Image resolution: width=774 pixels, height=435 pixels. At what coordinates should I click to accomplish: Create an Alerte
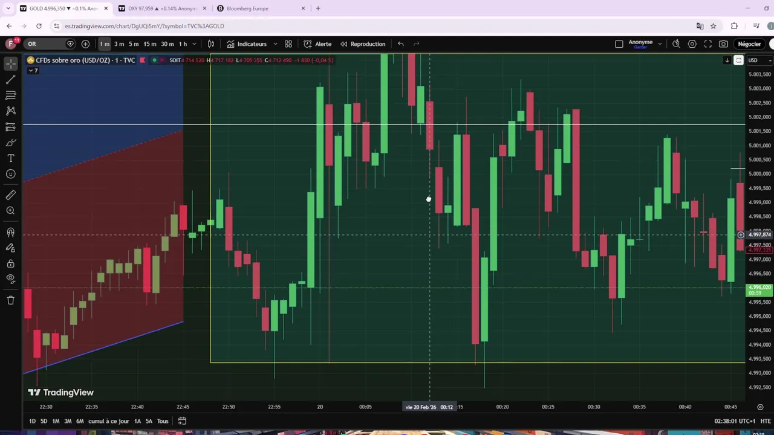317,43
